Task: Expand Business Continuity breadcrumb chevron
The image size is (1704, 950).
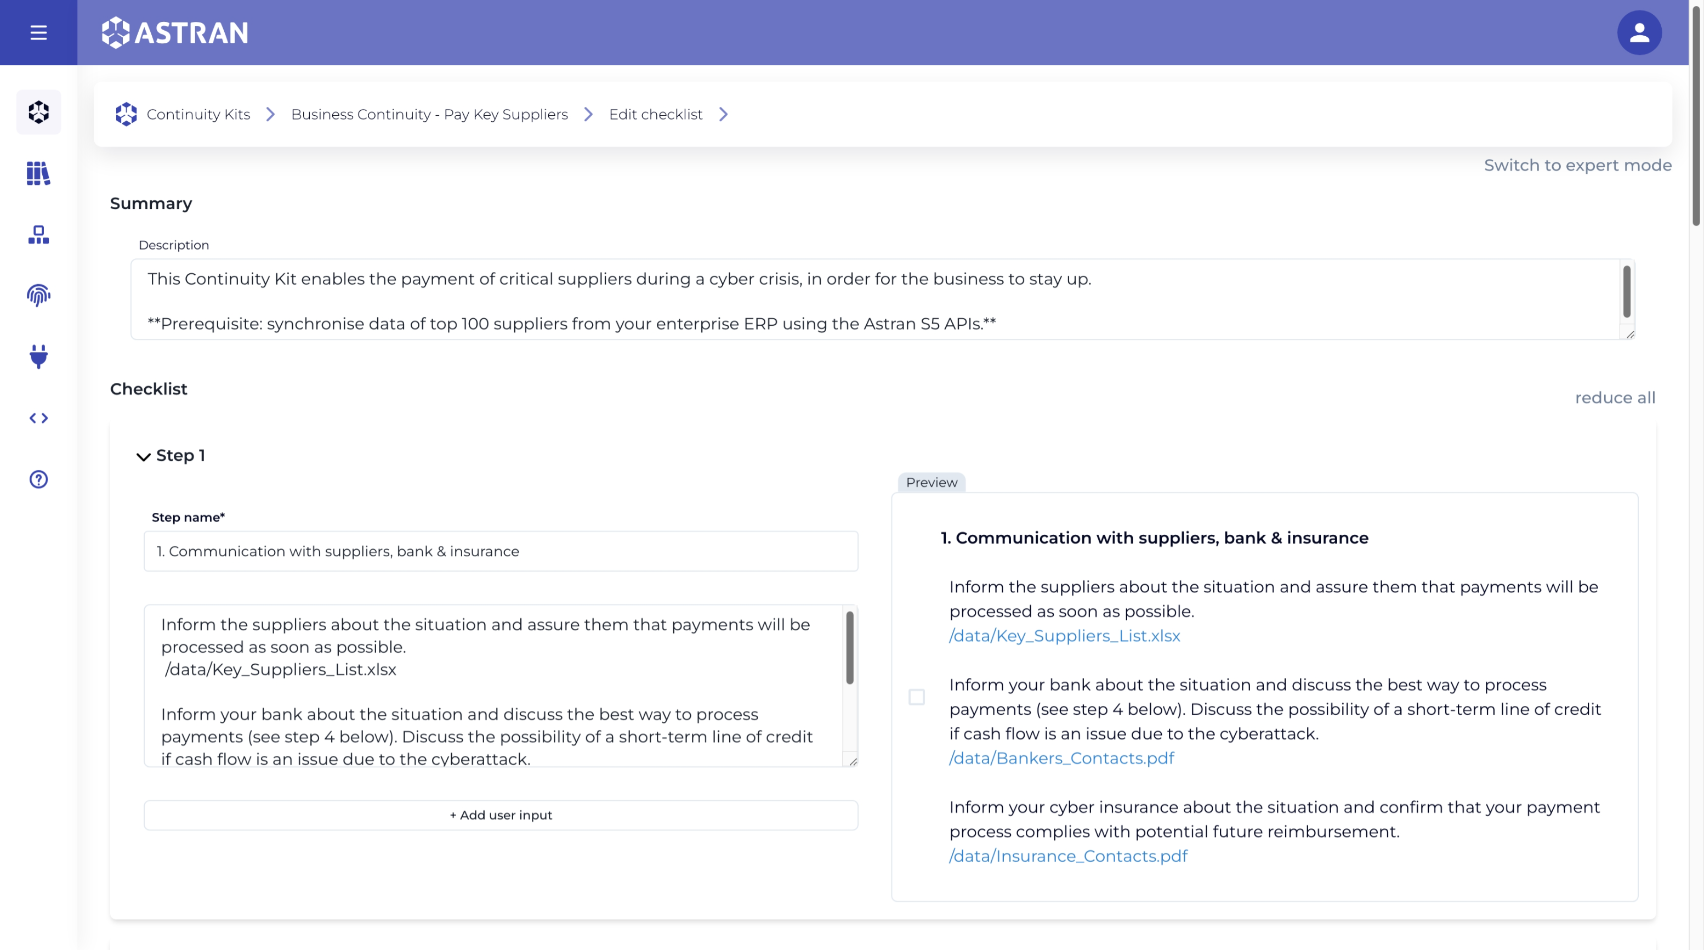Action: click(588, 114)
